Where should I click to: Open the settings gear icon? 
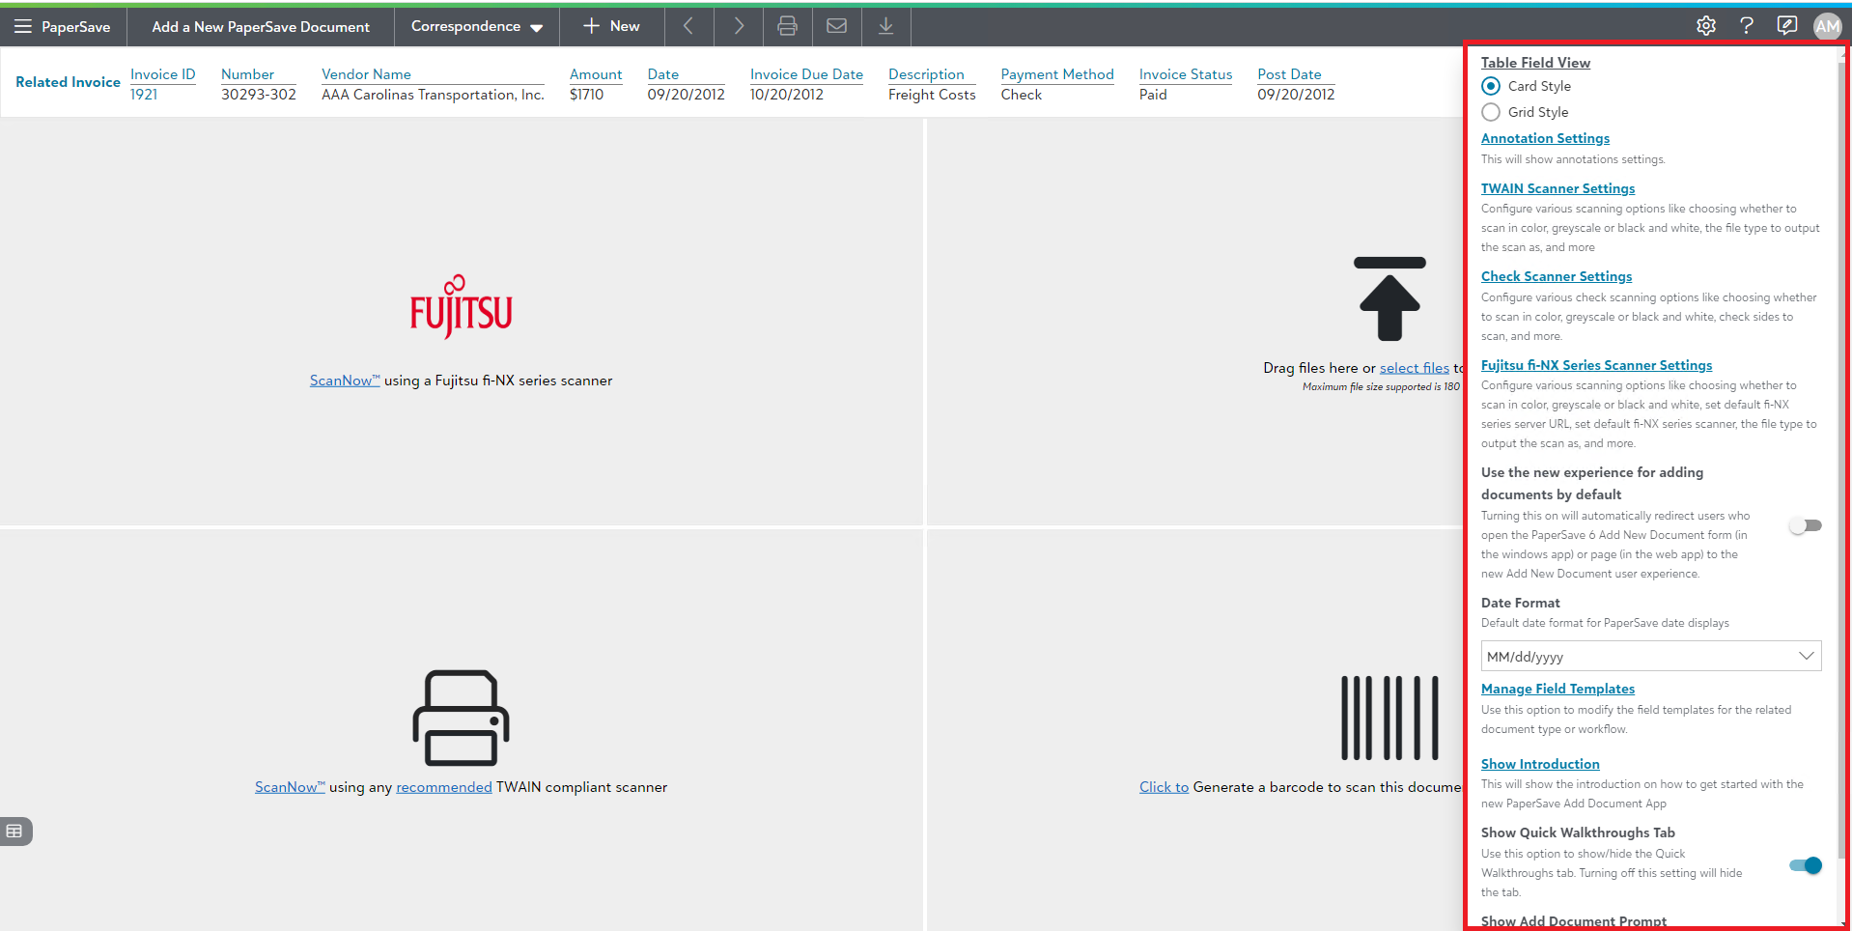(1706, 26)
